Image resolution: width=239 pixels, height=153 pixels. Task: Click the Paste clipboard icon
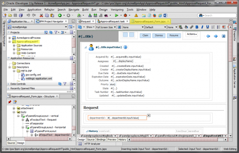point(52,15)
